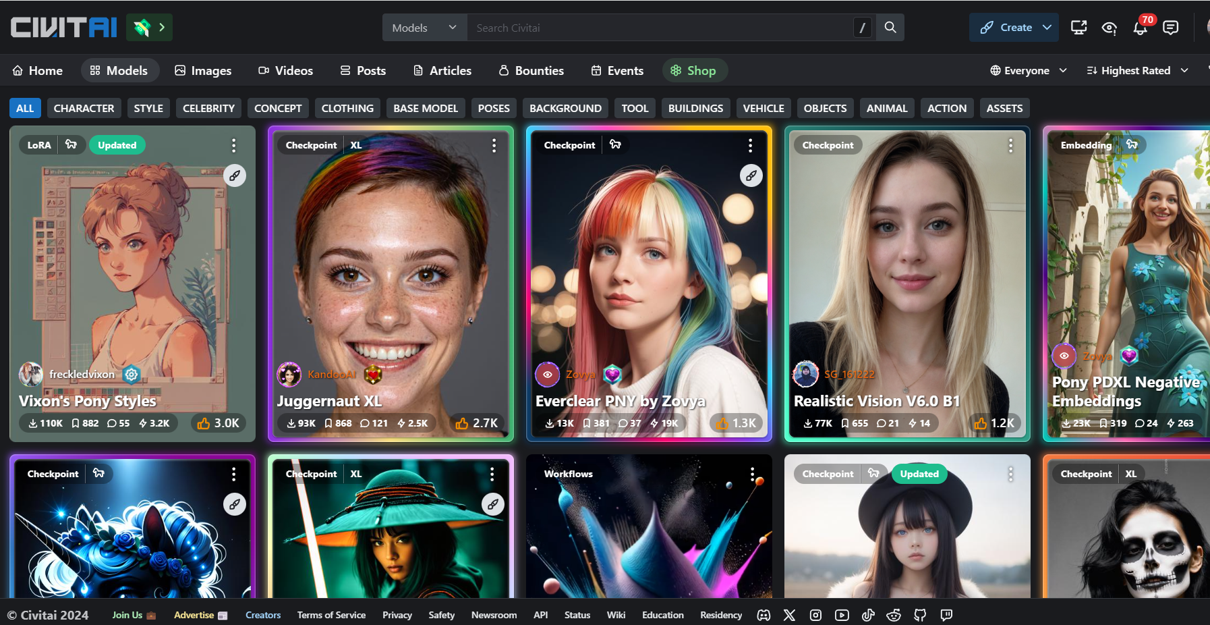
Task: Open GitHub icon in footer
Action: (920, 615)
